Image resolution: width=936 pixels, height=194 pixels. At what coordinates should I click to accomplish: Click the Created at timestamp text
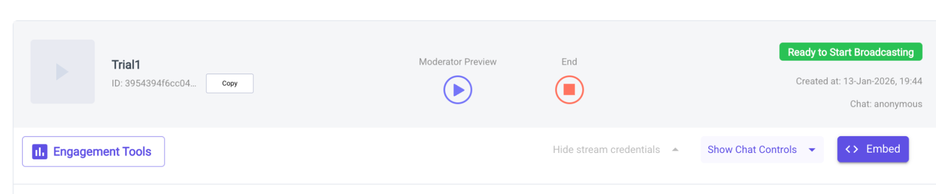(859, 82)
